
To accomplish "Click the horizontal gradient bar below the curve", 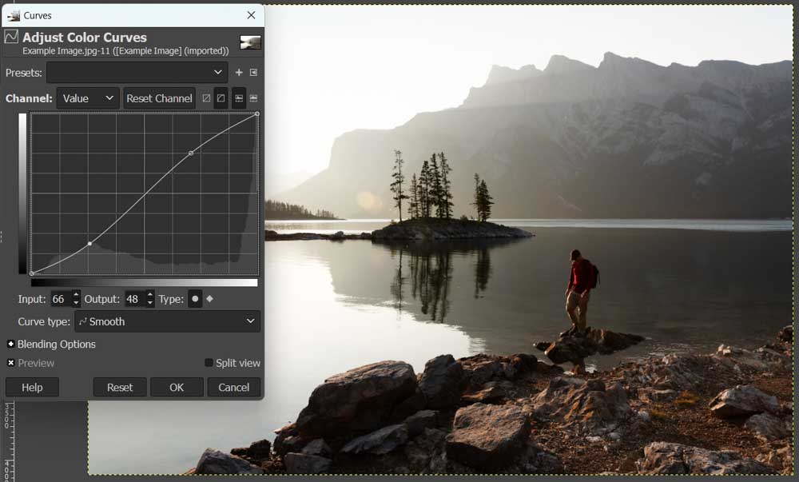I will (144, 282).
